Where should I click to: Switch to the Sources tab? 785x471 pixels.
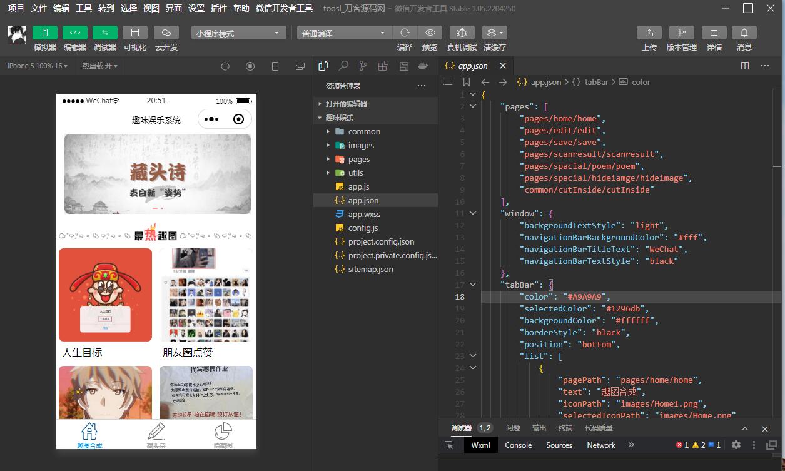pos(559,445)
